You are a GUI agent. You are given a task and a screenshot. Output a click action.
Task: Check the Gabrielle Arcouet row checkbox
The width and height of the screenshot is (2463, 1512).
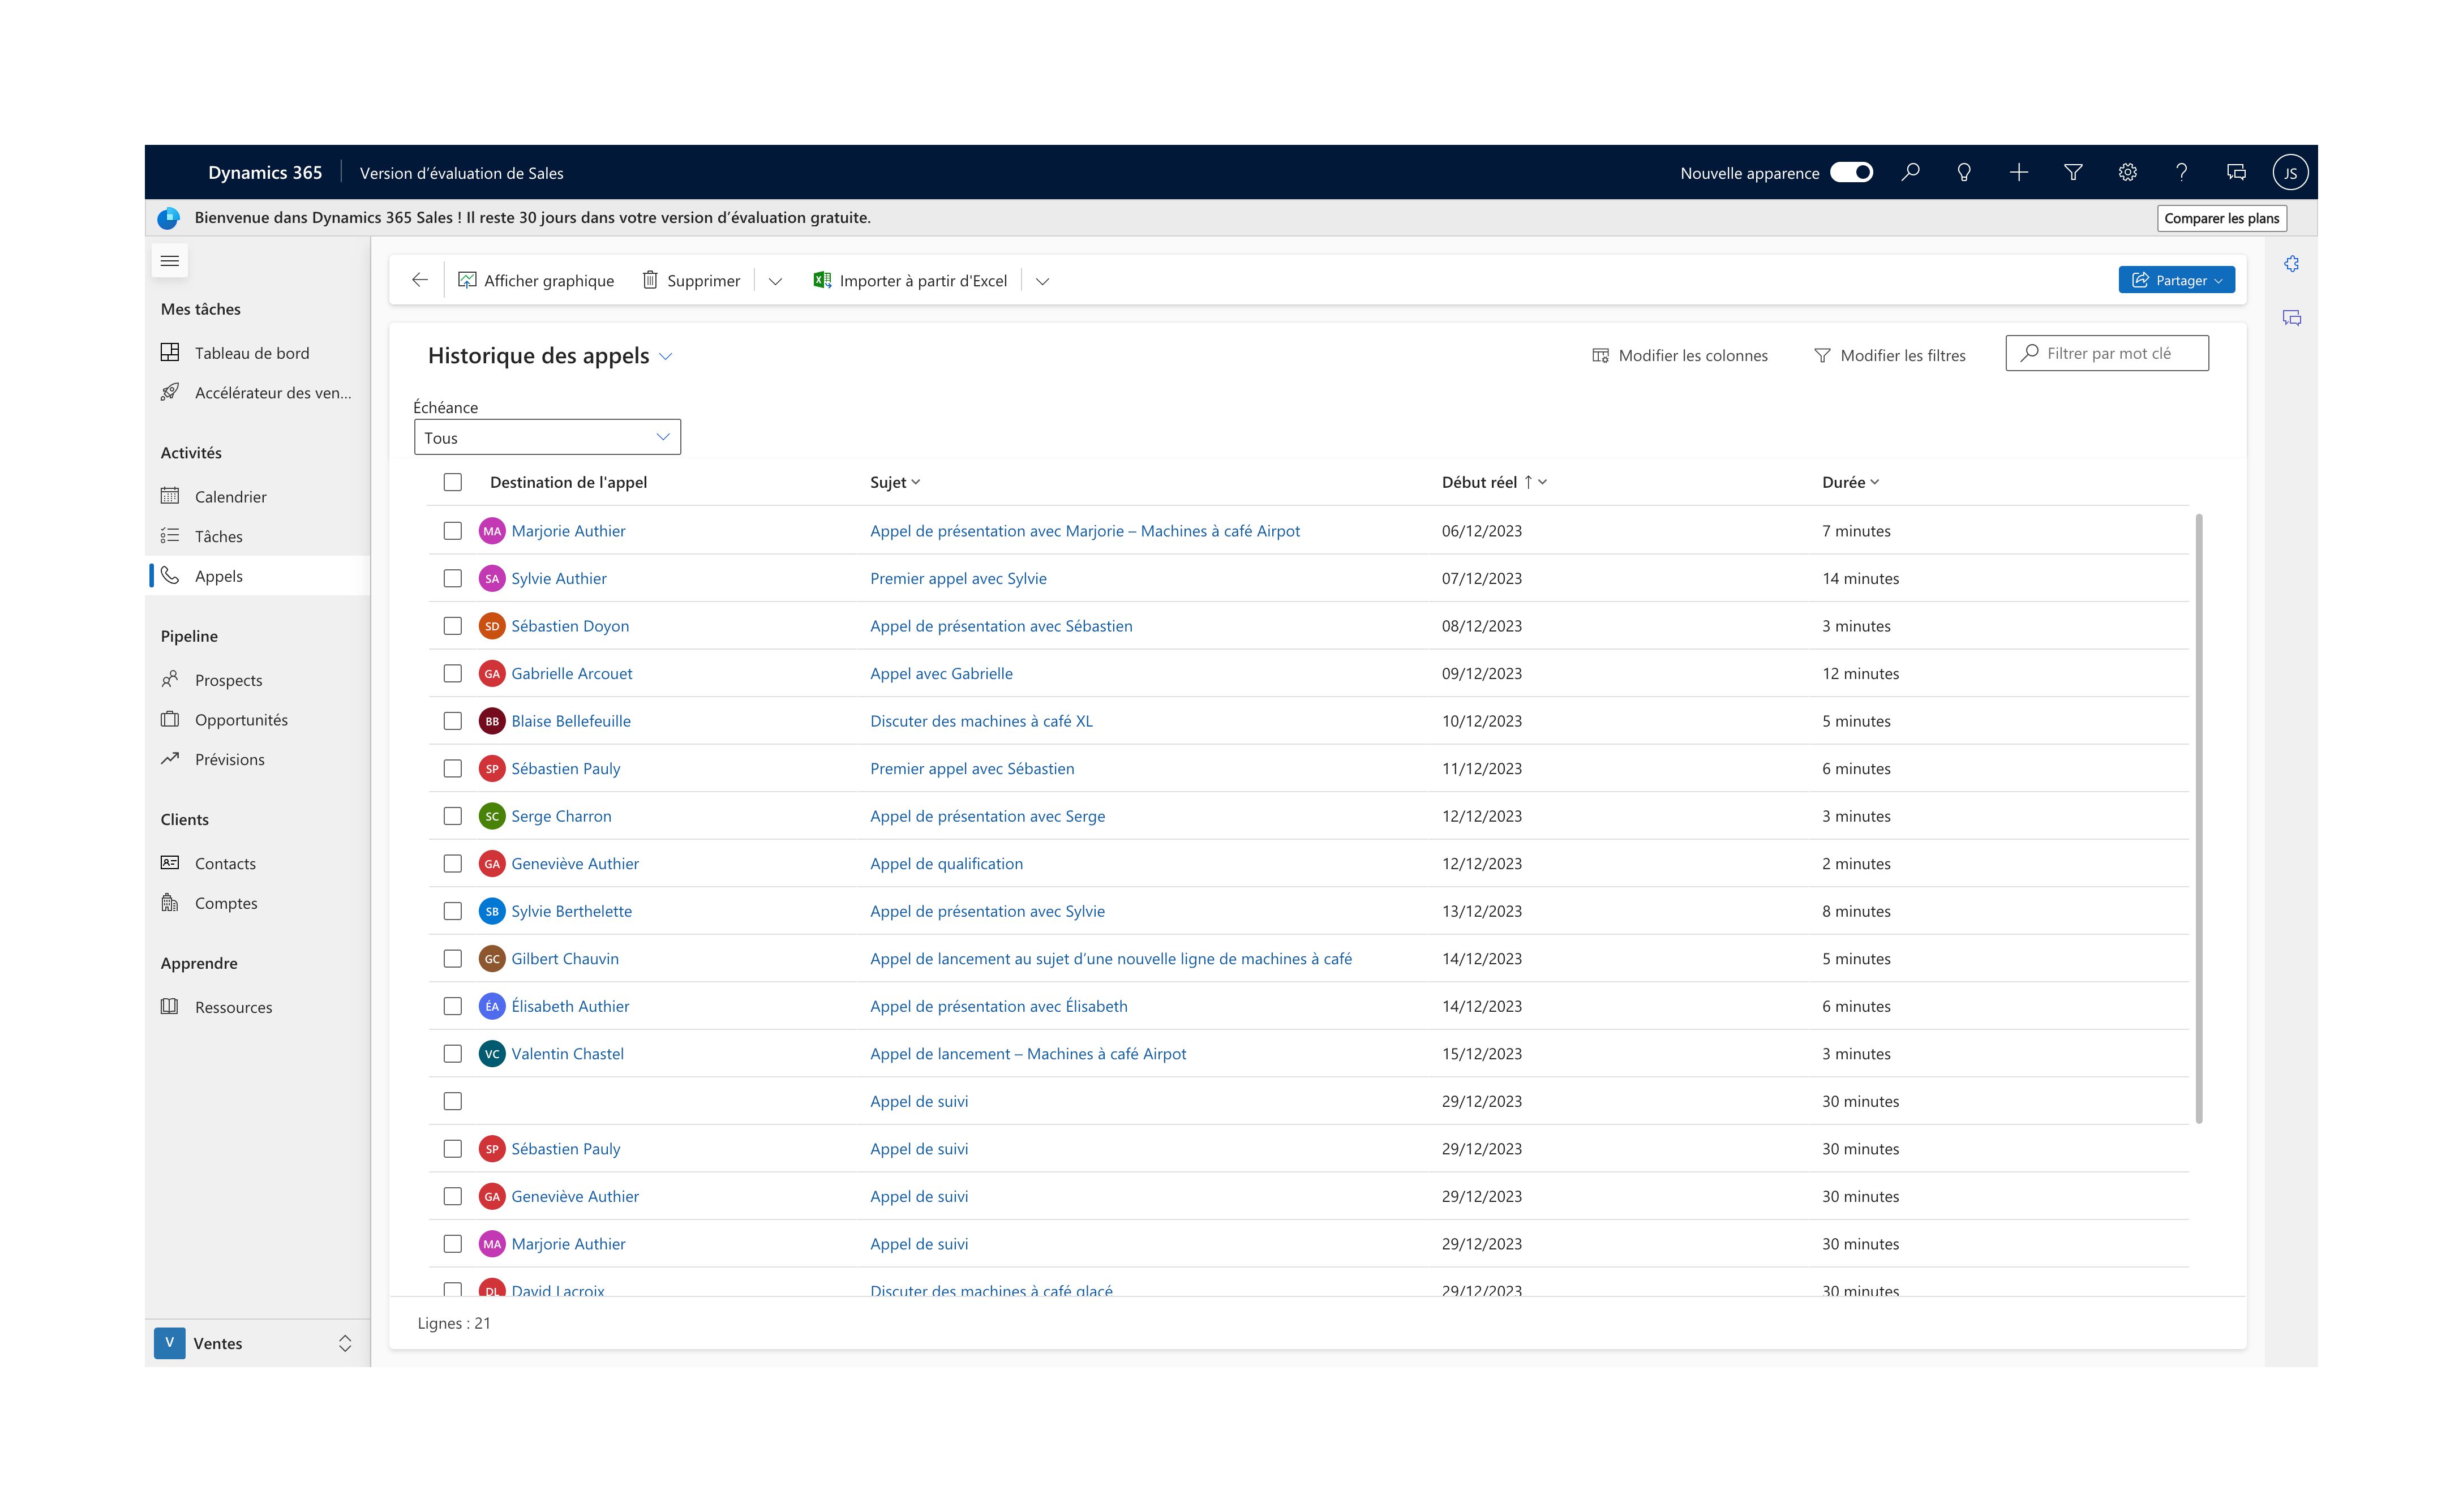pyautogui.click(x=453, y=673)
